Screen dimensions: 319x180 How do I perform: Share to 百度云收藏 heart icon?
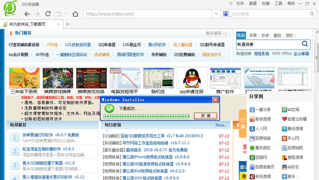click(284, 119)
